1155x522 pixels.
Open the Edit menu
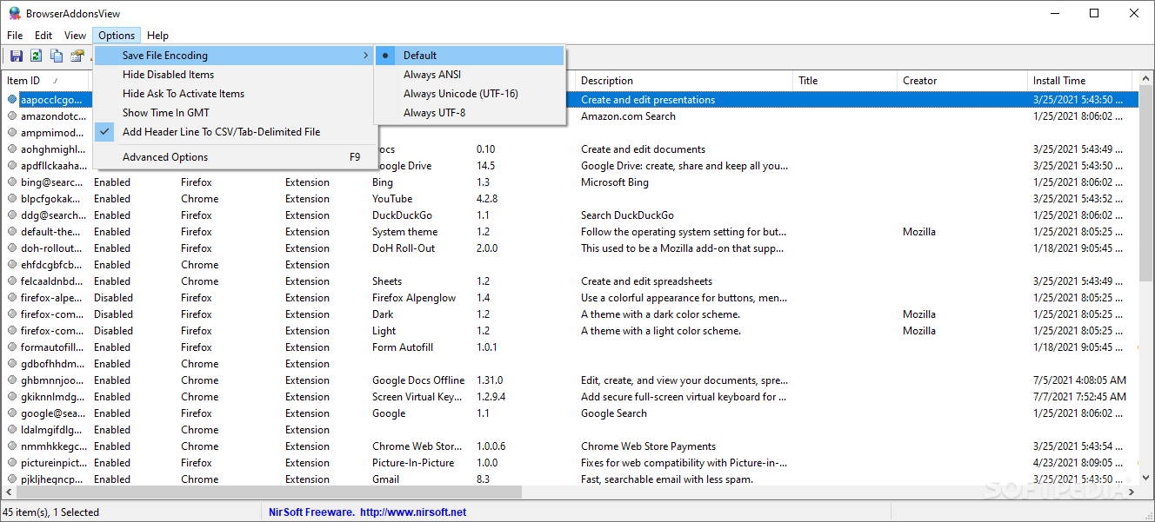[x=43, y=36]
